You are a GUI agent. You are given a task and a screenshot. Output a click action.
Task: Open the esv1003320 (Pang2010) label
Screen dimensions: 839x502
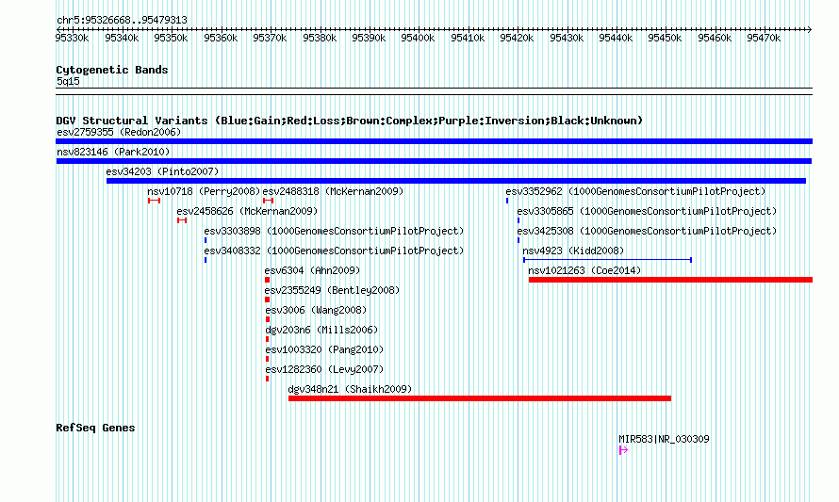click(325, 349)
